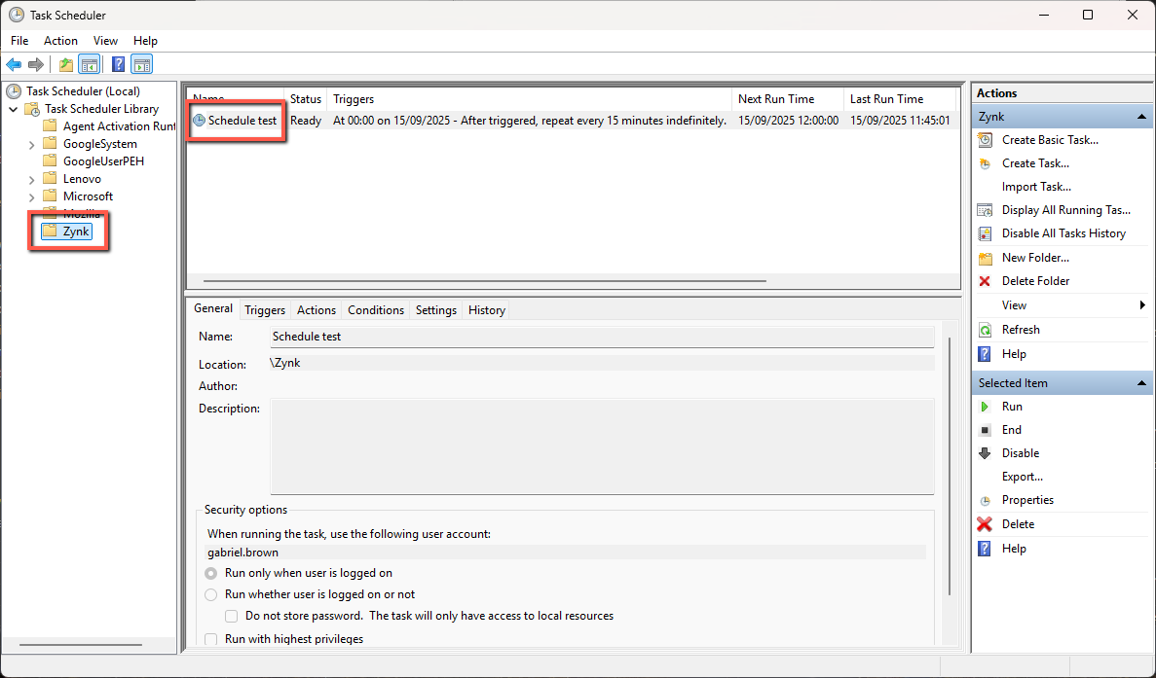
Task: Click the Task Scheduler Library clock folder icon
Action: point(32,109)
